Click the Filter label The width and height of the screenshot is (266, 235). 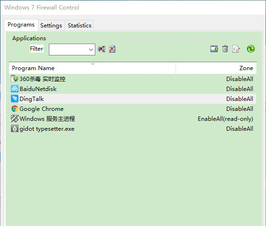(37, 49)
